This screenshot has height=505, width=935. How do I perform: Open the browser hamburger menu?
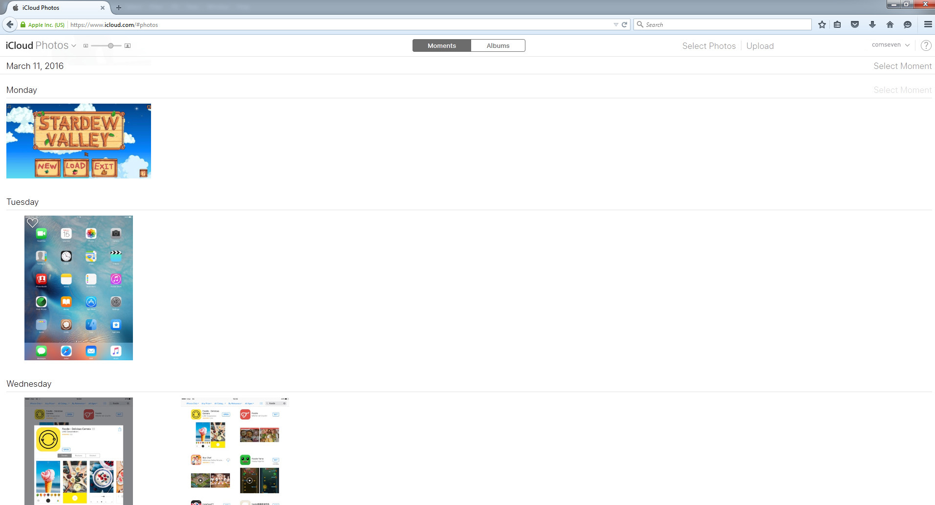[928, 24]
